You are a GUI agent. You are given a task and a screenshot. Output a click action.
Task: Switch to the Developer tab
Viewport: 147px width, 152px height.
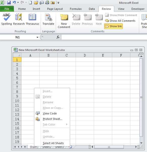[x=138, y=9]
